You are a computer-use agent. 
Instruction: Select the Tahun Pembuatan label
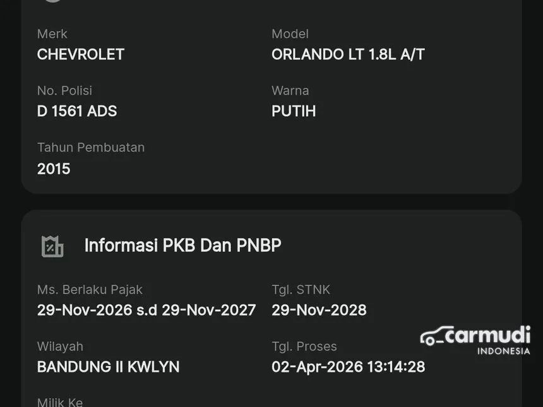[x=91, y=148]
